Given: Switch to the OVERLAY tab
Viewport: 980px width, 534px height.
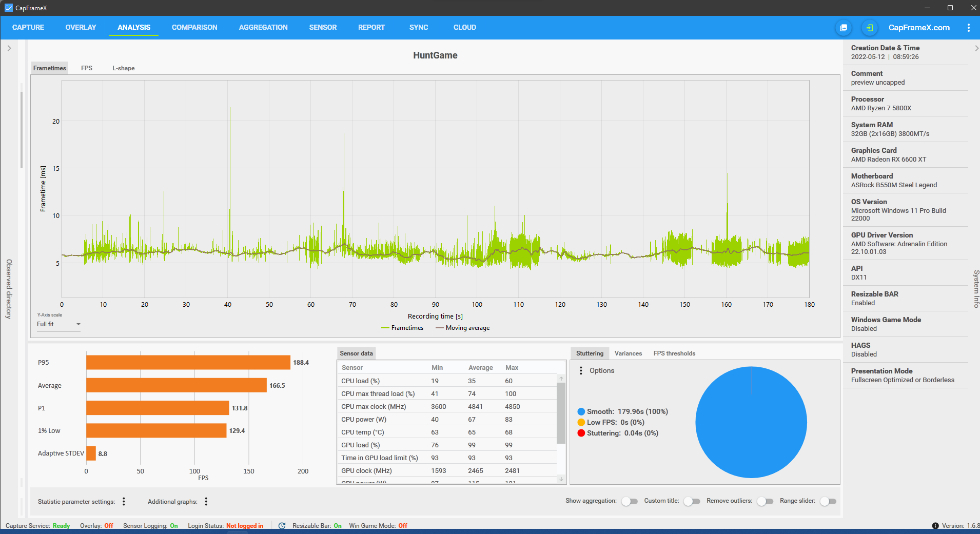Looking at the screenshot, I should coord(81,28).
